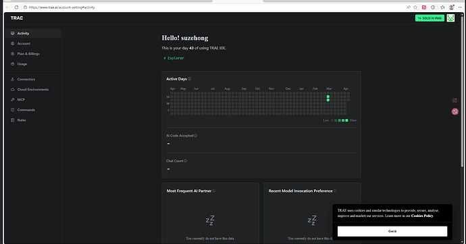Toggle read aloud in address bar
466x244 pixels.
click(409, 7)
